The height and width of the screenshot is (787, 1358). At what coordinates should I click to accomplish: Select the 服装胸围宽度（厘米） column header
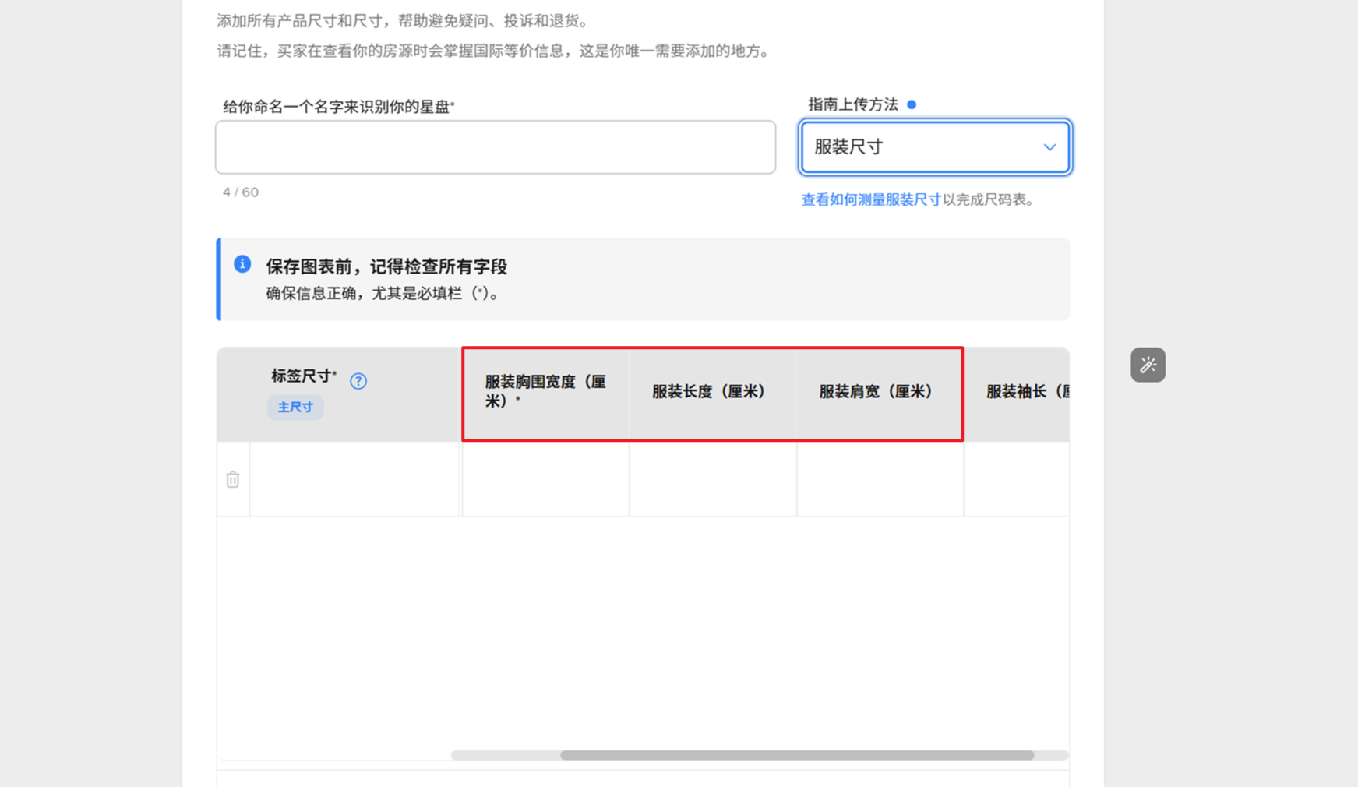point(545,392)
